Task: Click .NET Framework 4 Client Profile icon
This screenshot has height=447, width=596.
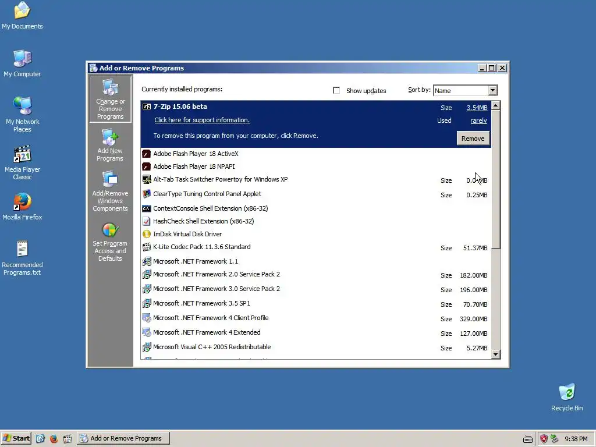Action: click(x=146, y=318)
